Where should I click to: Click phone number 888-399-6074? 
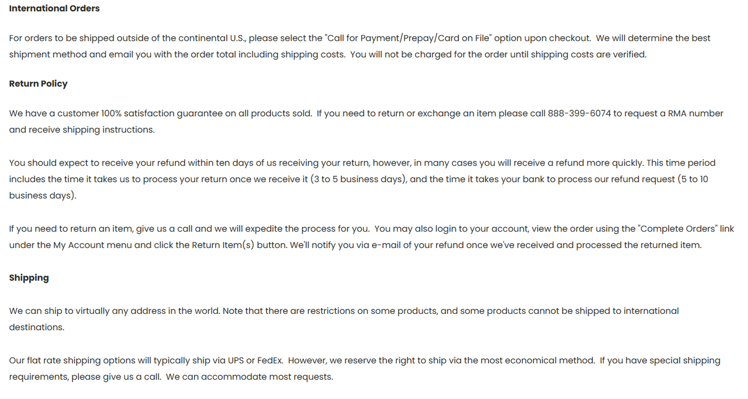[579, 113]
